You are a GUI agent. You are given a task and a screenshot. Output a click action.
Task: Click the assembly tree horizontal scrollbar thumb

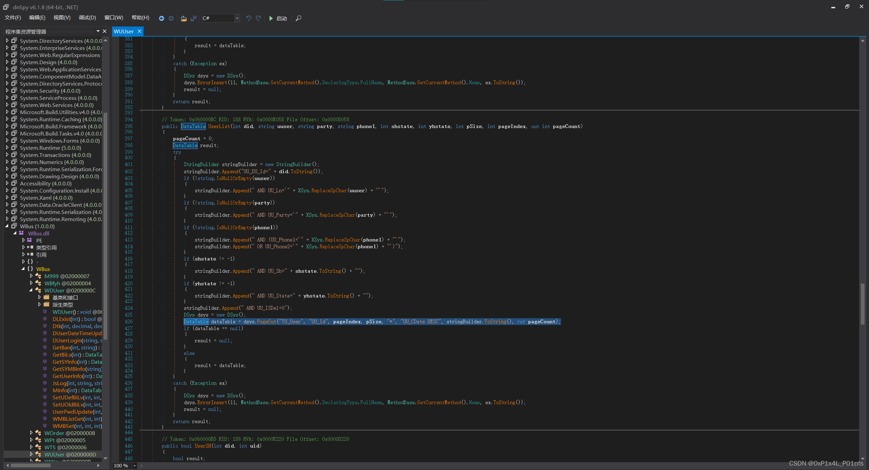pyautogui.click(x=30, y=465)
